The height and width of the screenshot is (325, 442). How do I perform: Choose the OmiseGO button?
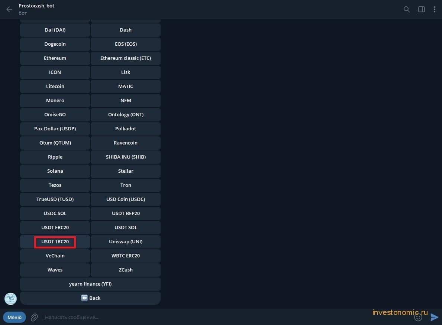tap(55, 115)
